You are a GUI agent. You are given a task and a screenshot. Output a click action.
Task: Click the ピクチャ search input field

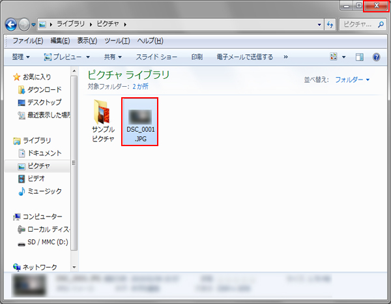(x=360, y=24)
